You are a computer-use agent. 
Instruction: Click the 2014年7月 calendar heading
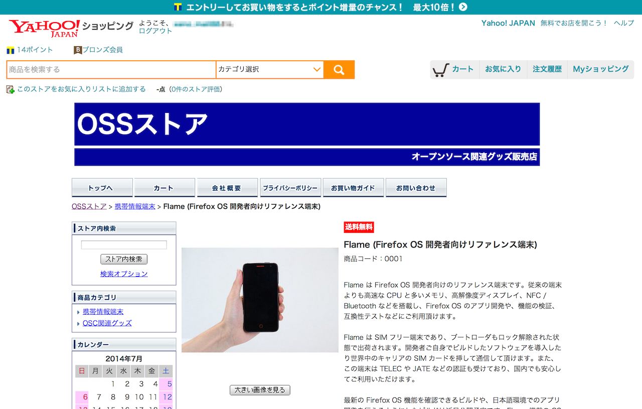click(124, 359)
